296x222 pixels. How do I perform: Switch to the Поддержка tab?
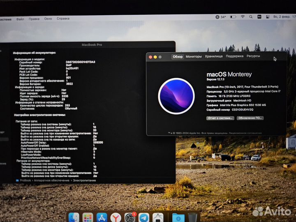tap(235, 56)
